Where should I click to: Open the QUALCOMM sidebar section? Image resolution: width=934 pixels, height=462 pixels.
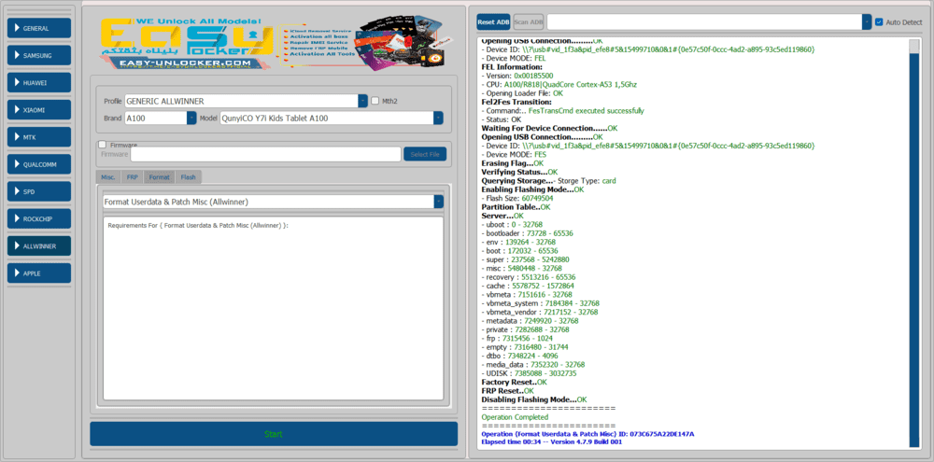click(x=39, y=164)
